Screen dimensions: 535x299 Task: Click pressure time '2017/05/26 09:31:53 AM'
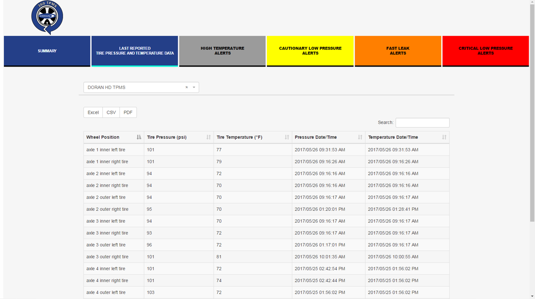click(x=320, y=150)
